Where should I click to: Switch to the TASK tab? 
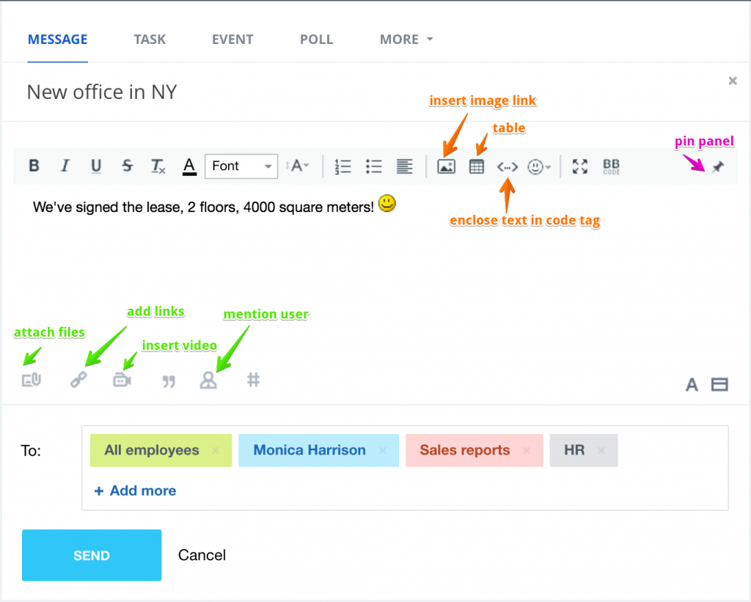150,40
